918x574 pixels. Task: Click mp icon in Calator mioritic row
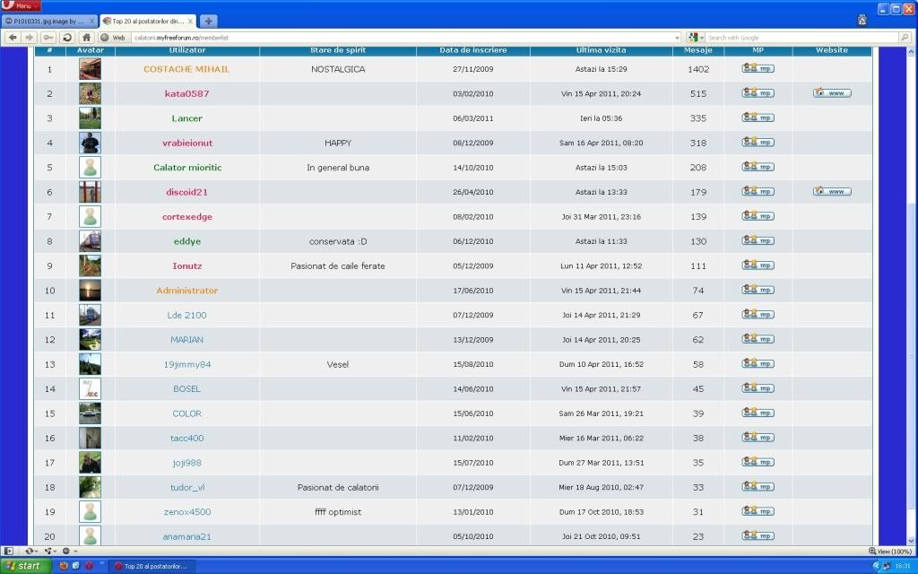click(x=758, y=167)
